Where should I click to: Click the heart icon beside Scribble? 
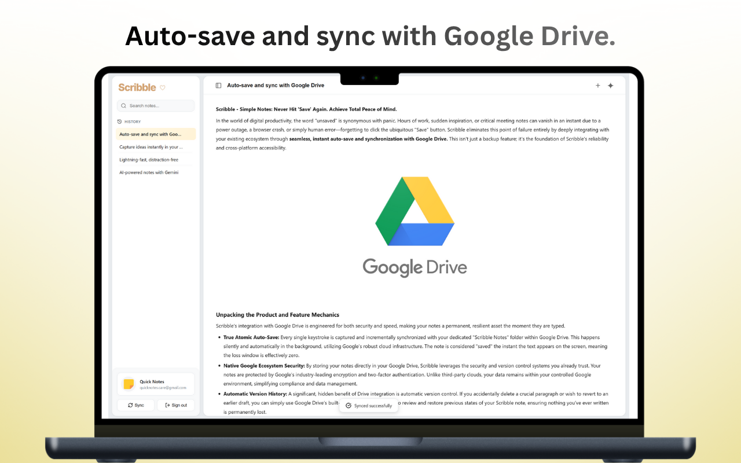(x=163, y=88)
